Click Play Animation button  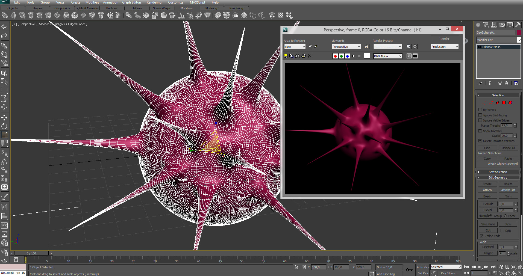(480, 267)
